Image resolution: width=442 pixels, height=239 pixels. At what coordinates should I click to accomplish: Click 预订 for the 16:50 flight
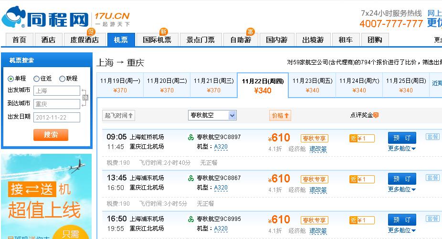pyautogui.click(x=402, y=219)
